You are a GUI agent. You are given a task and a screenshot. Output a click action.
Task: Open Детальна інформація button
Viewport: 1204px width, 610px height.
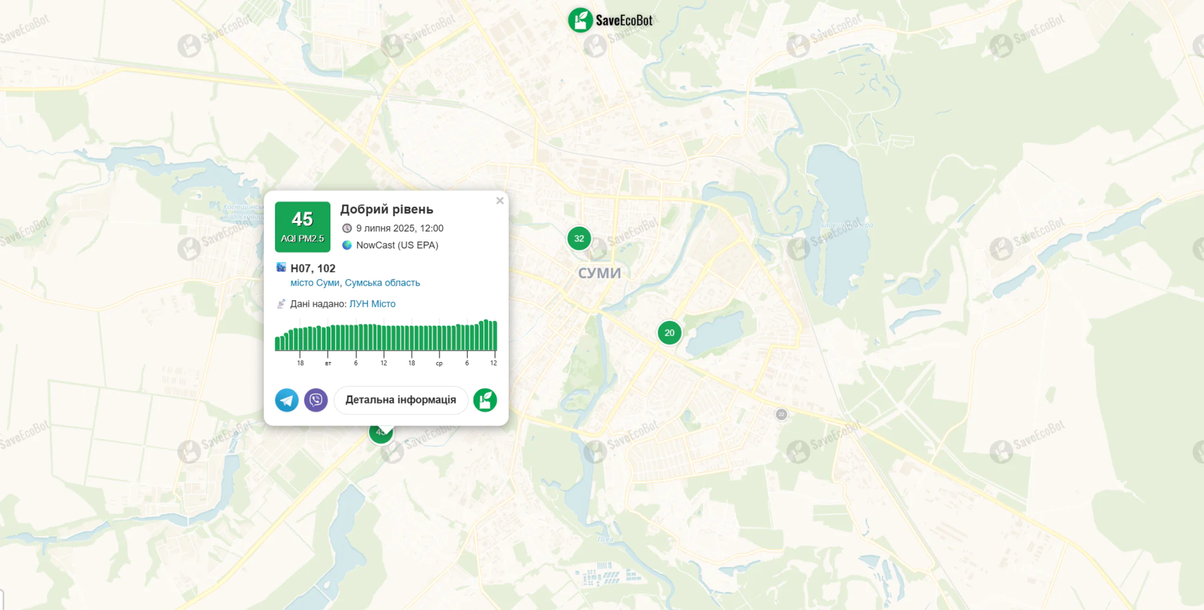[x=400, y=400]
